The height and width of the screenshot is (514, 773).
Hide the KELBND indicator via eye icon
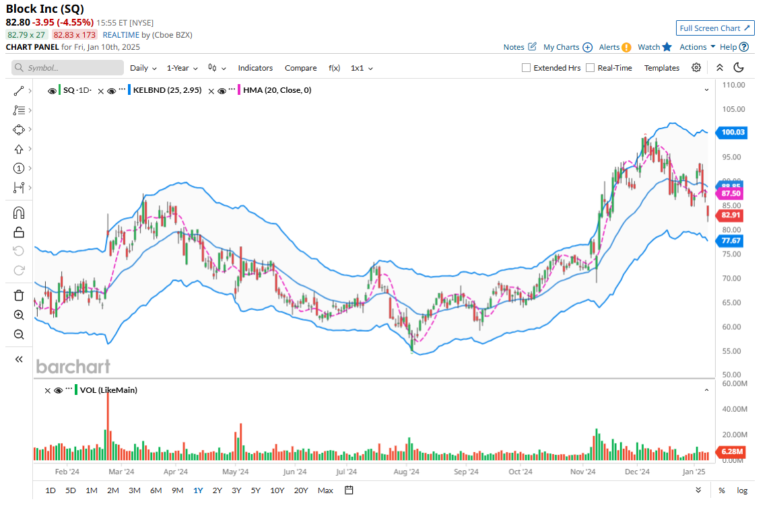[112, 90]
